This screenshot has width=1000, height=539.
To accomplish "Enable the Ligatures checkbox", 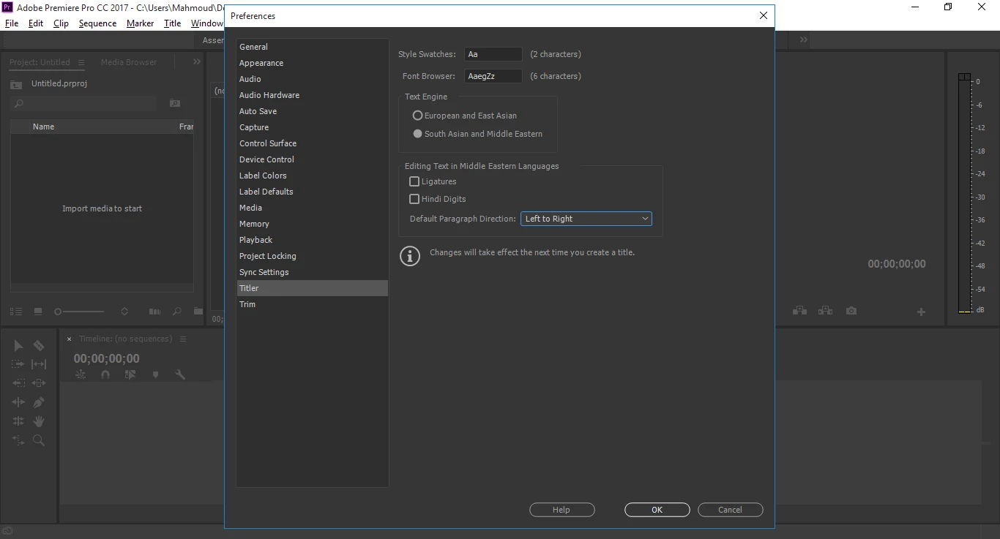I will pos(414,181).
